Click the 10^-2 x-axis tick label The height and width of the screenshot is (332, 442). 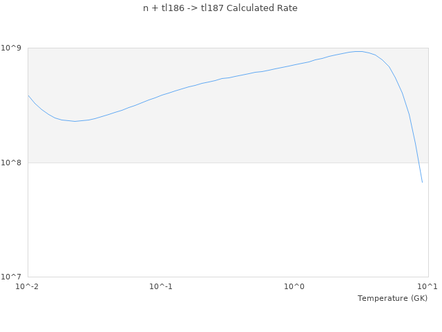coord(28,286)
